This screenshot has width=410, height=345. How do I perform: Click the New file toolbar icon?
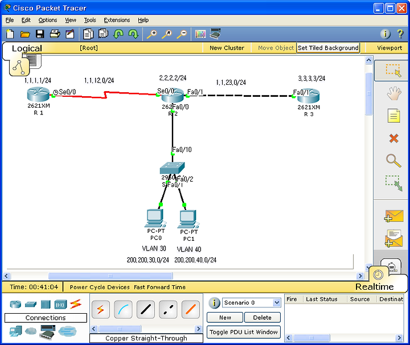coord(10,34)
